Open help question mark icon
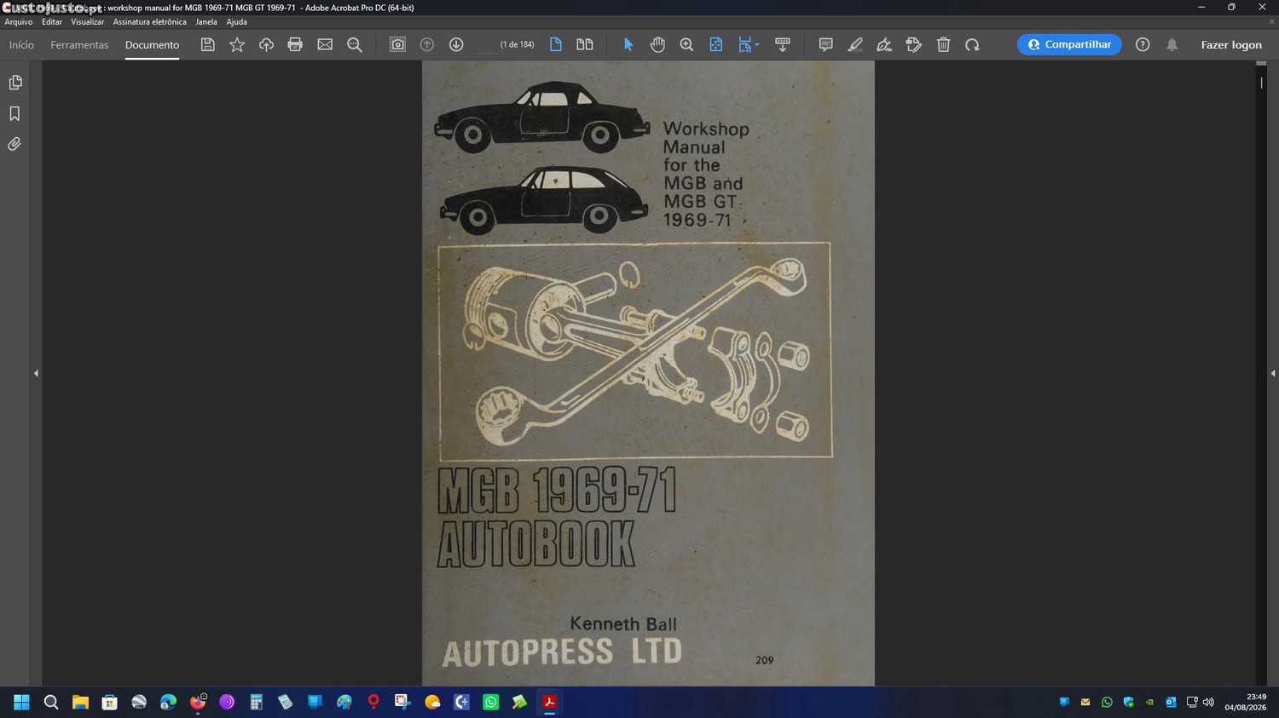The width and height of the screenshot is (1279, 718). tap(1143, 44)
